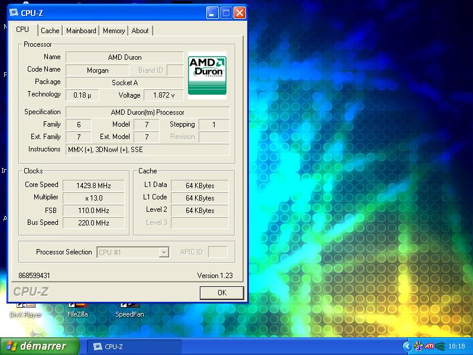Click the Multiplier value x 13.0

[x=93, y=198]
